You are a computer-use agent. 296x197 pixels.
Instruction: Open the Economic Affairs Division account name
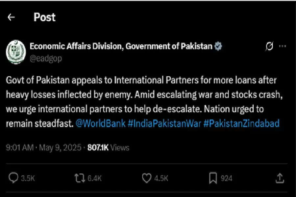tap(121, 46)
